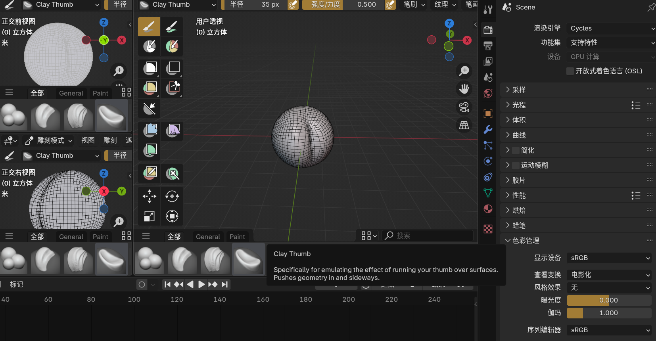Select the Draw Face Sets tool
The width and height of the screenshot is (656, 341).
(x=172, y=46)
